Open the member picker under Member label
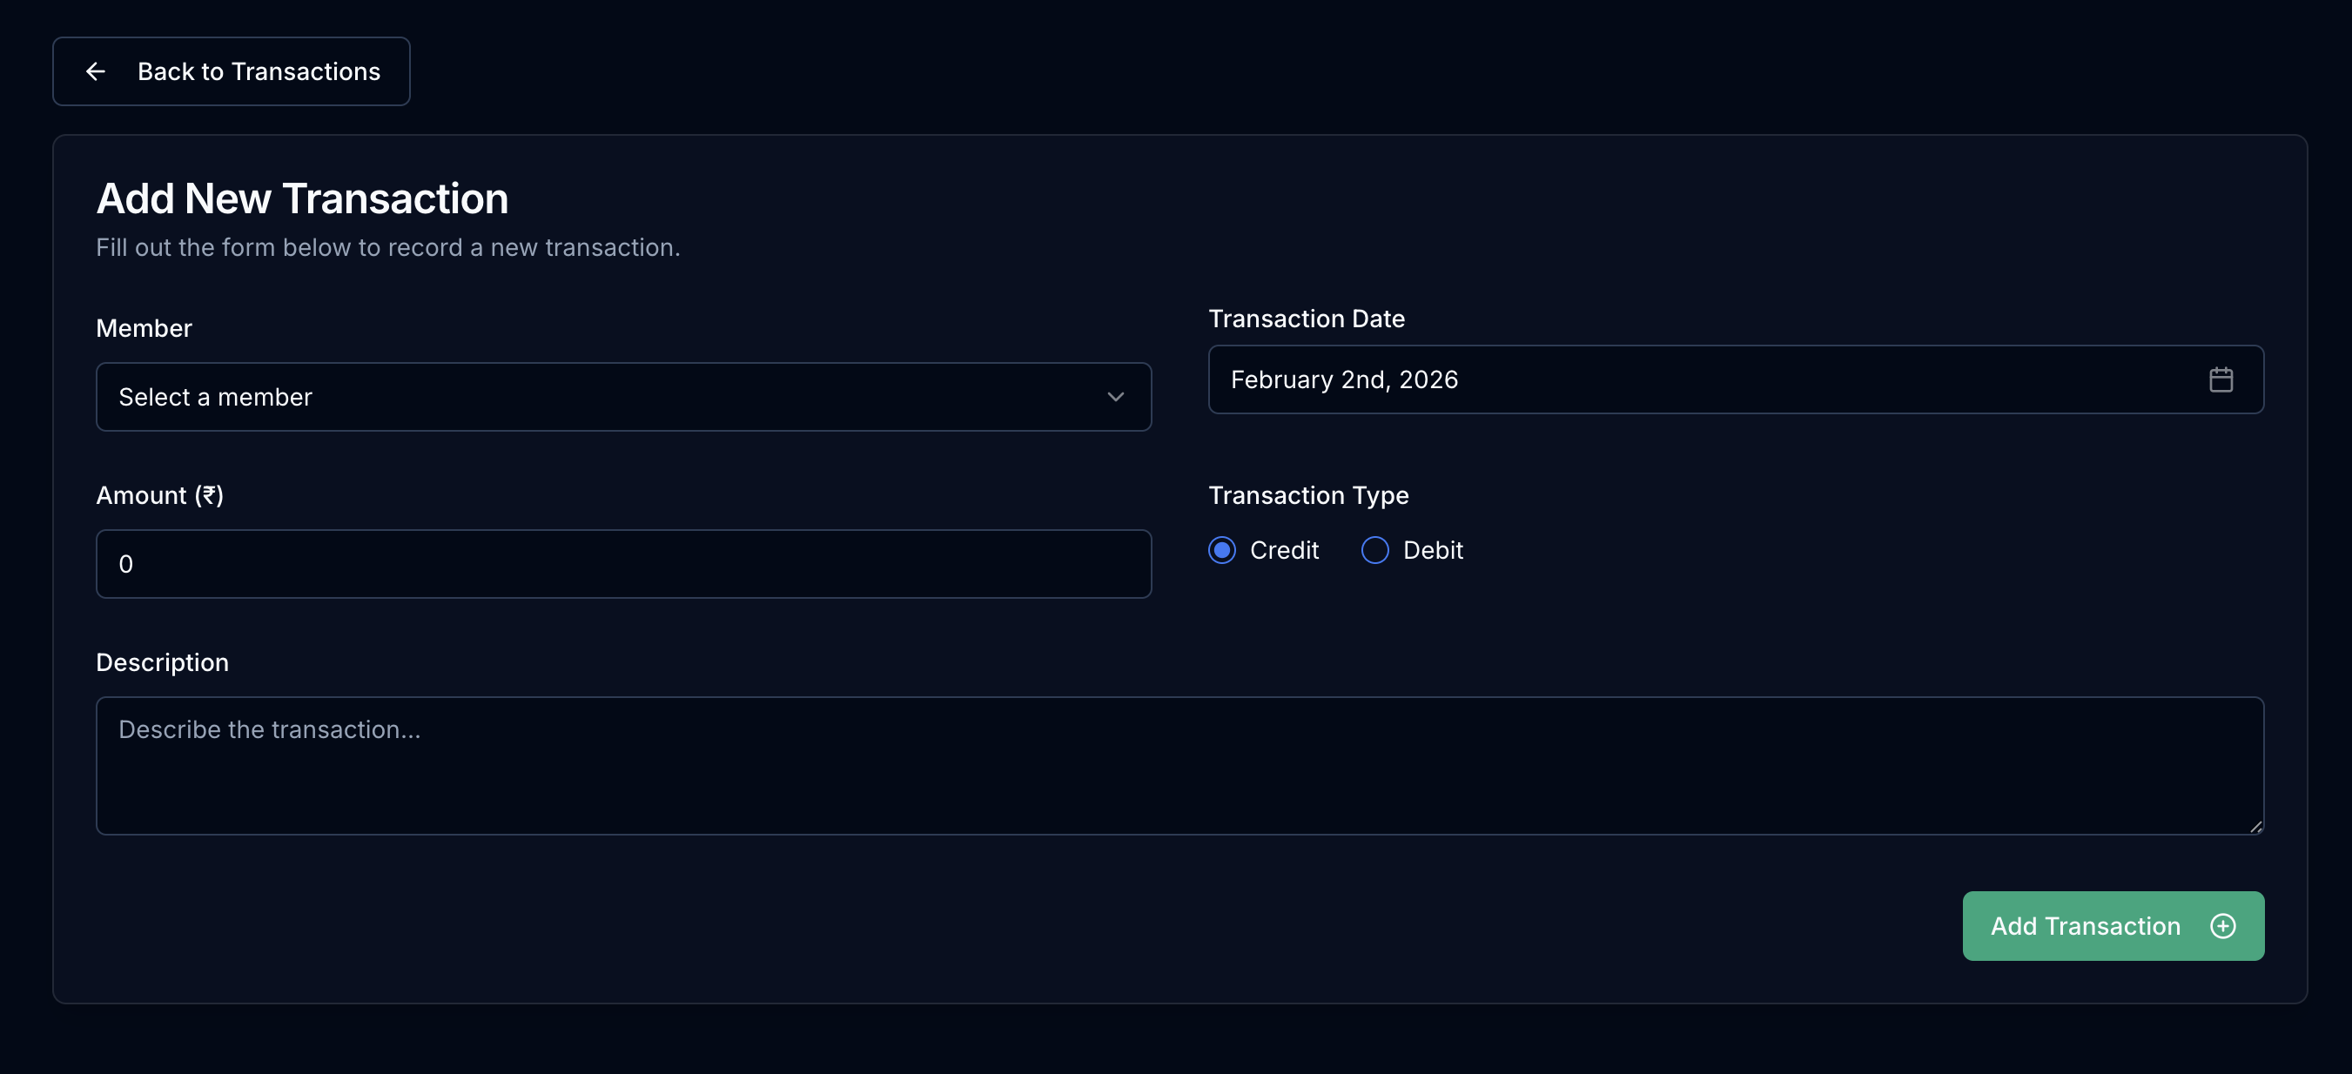Image resolution: width=2352 pixels, height=1074 pixels. pos(623,396)
